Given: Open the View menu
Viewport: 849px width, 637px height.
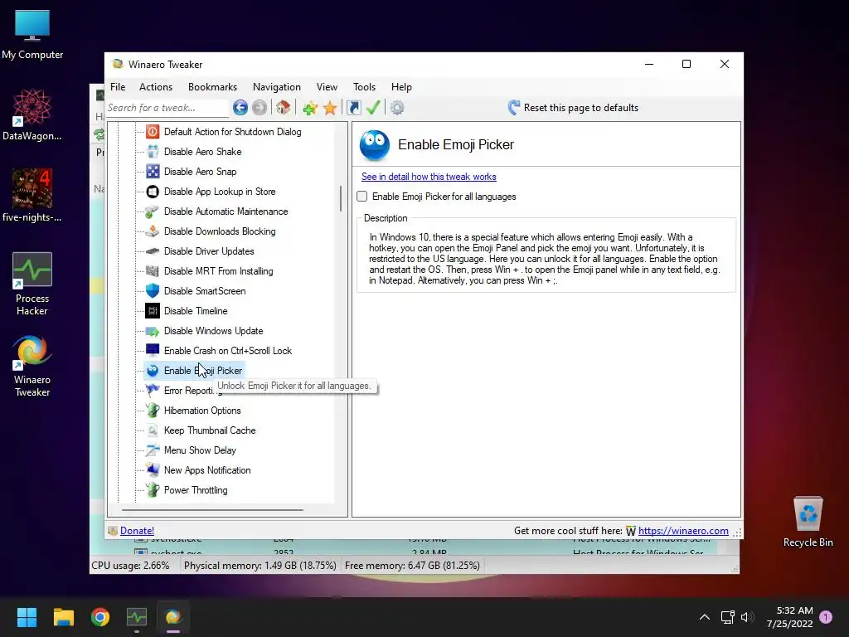Looking at the screenshot, I should 327,86.
